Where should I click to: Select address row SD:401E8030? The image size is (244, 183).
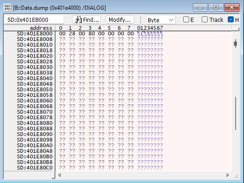[x=35, y=67]
